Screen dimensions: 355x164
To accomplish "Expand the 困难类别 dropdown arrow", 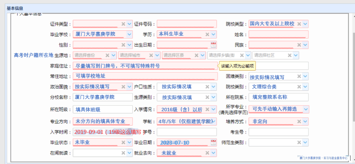I will click(305, 76).
